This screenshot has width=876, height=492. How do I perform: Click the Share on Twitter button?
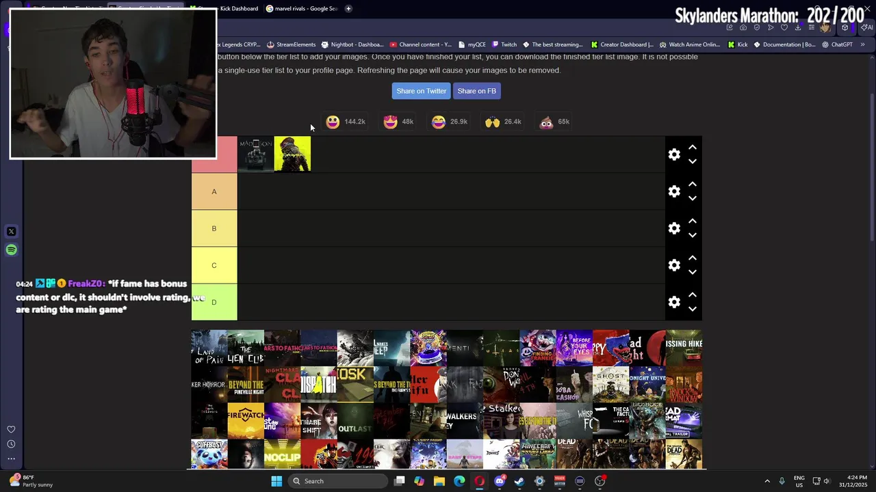point(421,91)
